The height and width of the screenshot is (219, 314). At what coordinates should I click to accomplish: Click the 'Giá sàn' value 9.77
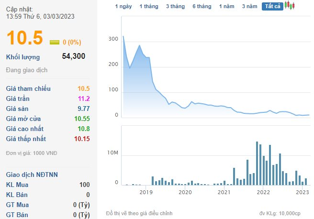click(83, 109)
